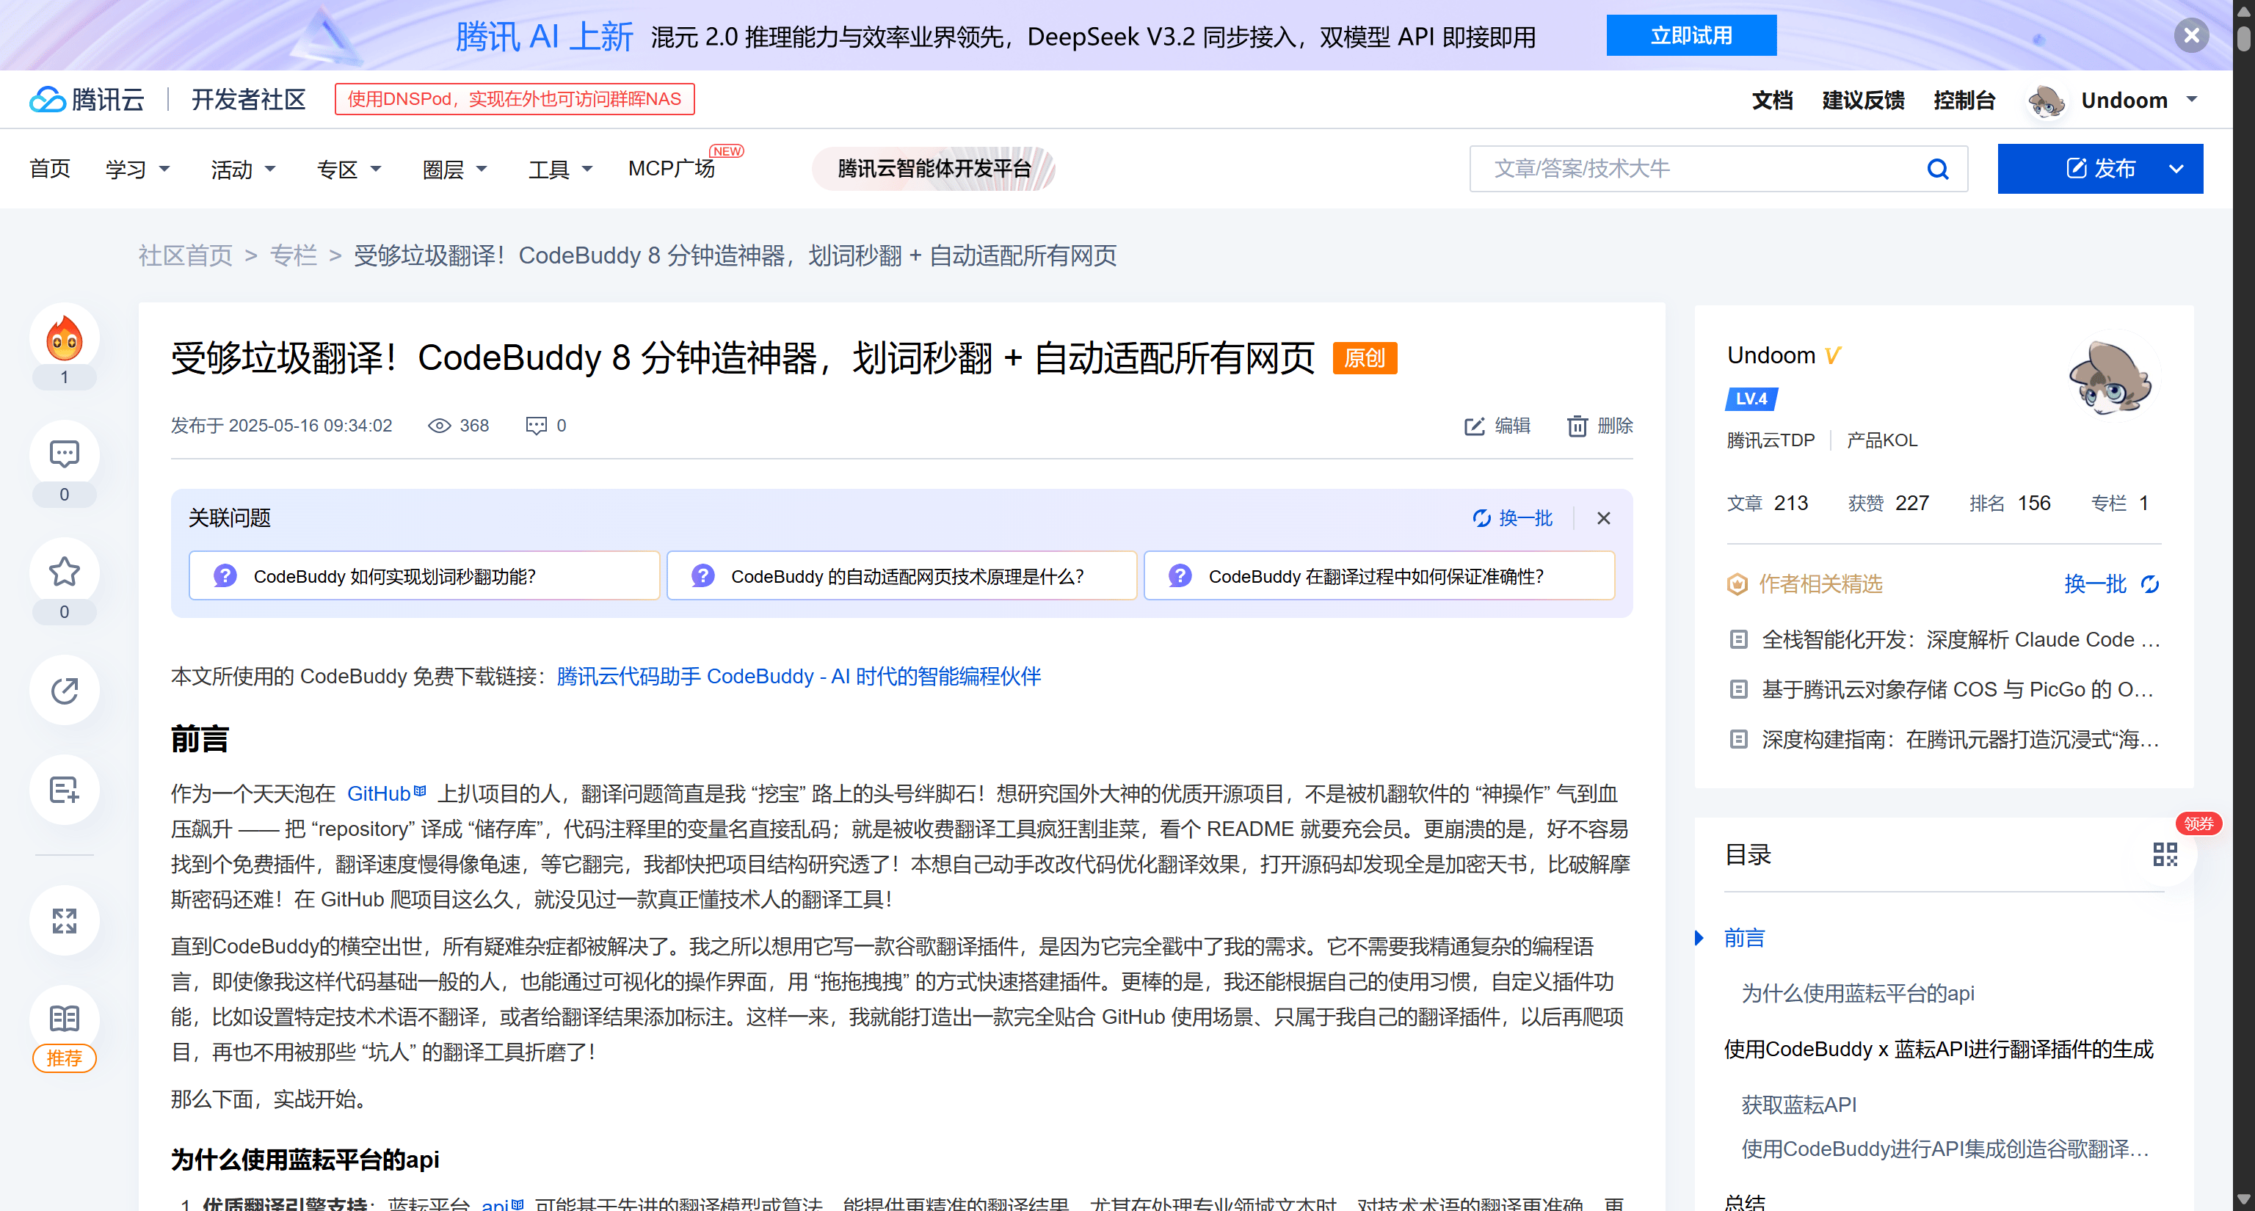Click the flame like icon
The width and height of the screenshot is (2255, 1211).
tap(64, 338)
